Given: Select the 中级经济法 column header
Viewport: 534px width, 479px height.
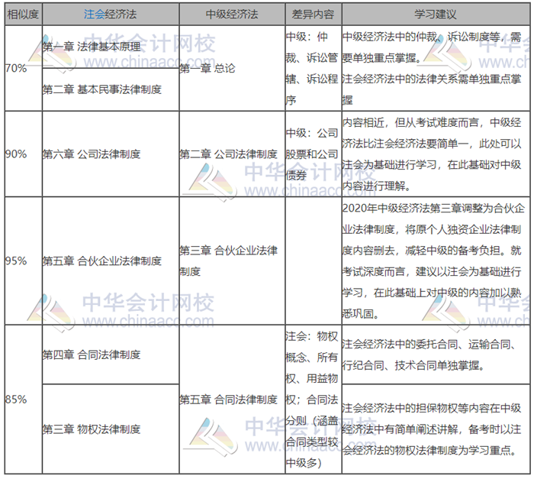Looking at the screenshot, I should pyautogui.click(x=232, y=15).
